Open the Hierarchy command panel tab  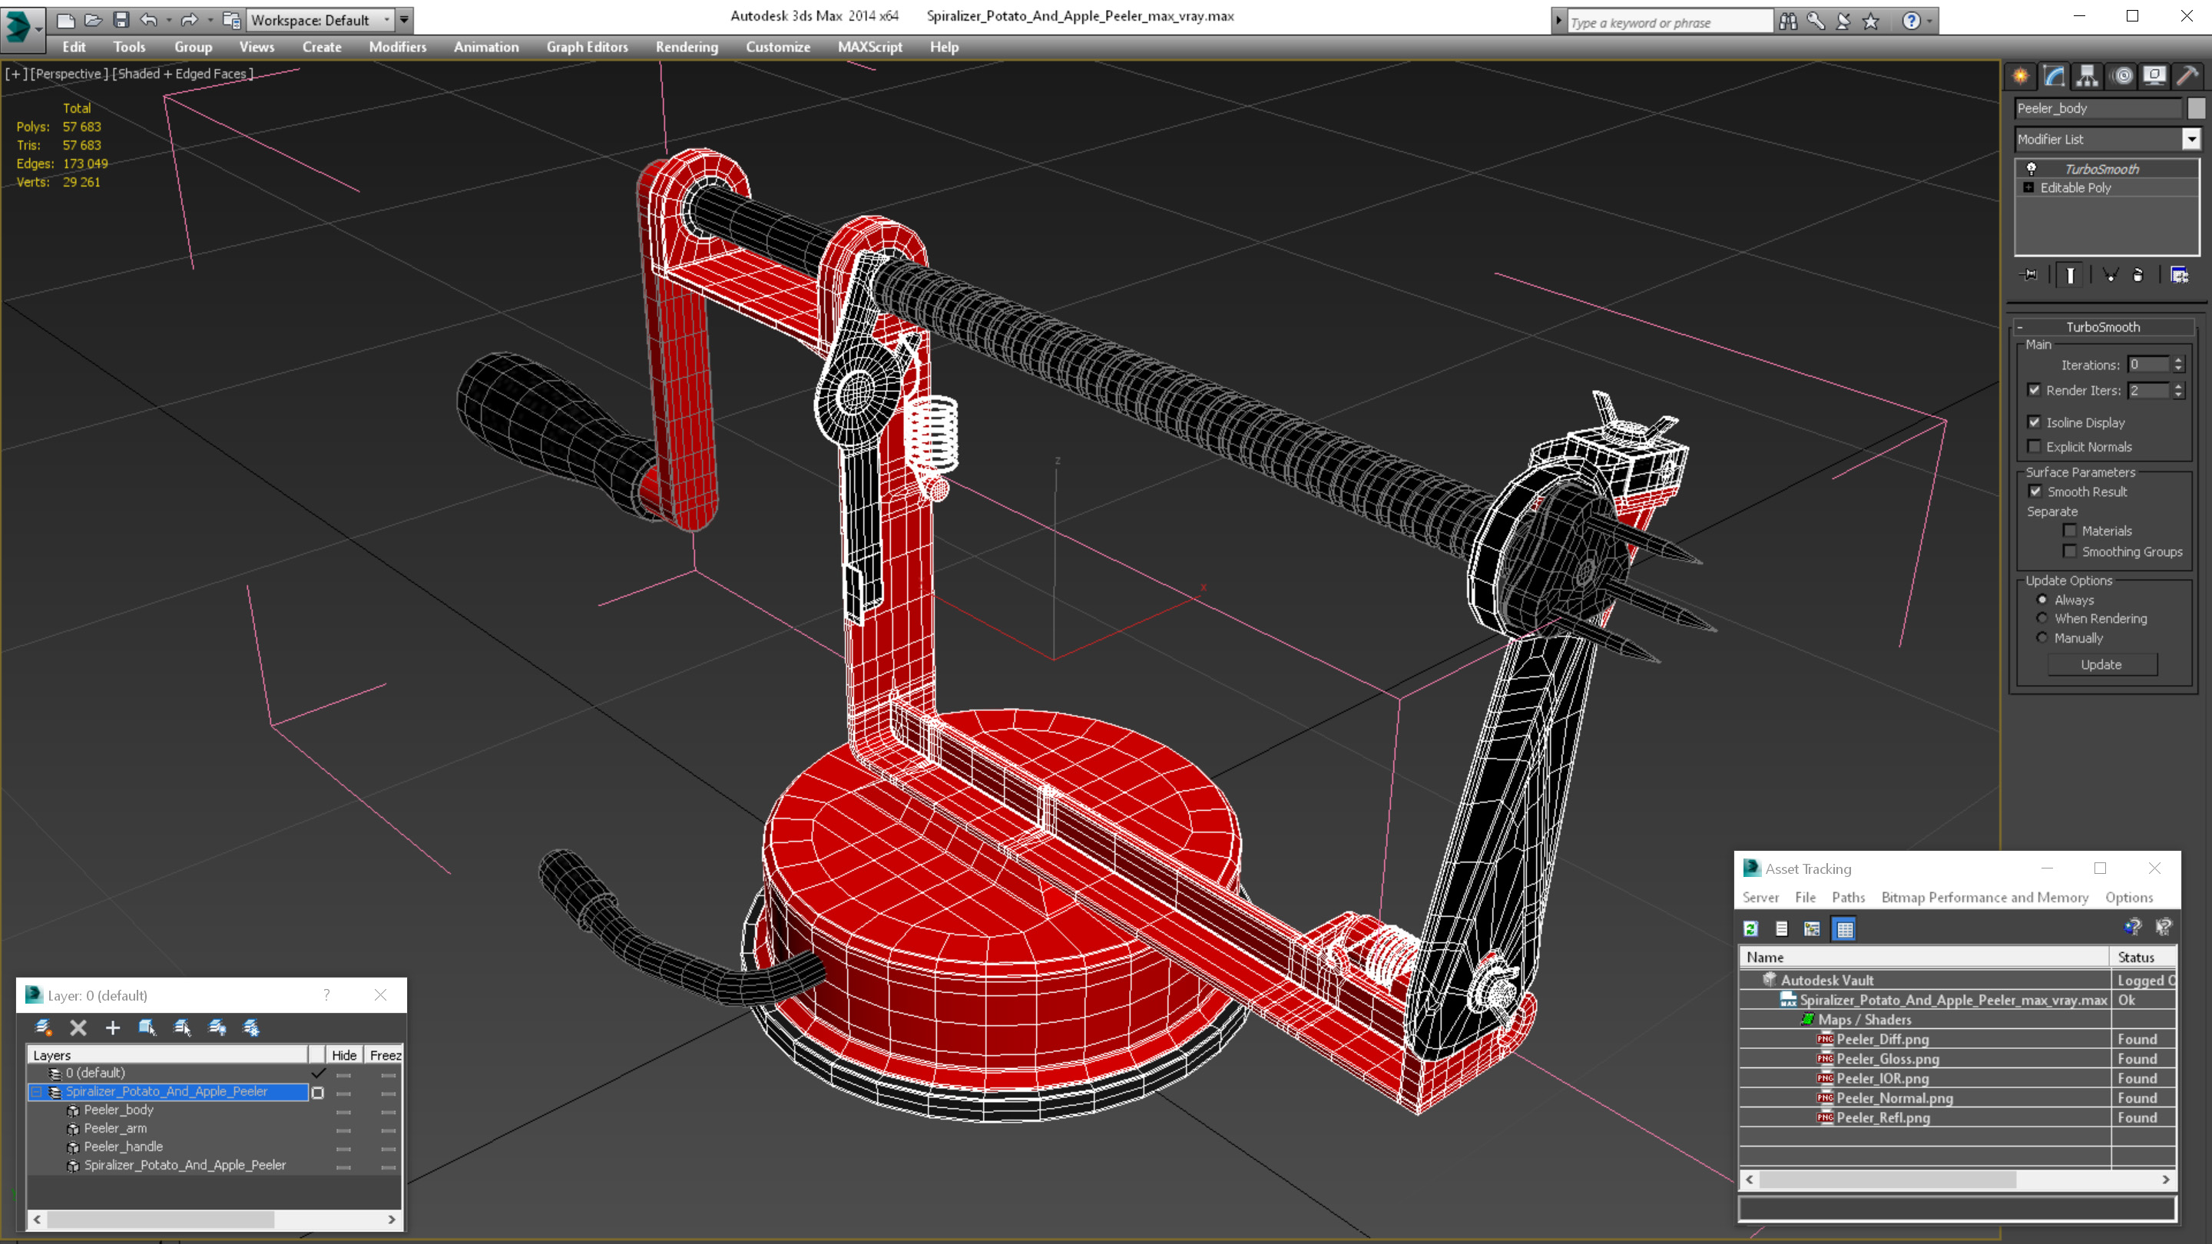coord(2088,77)
